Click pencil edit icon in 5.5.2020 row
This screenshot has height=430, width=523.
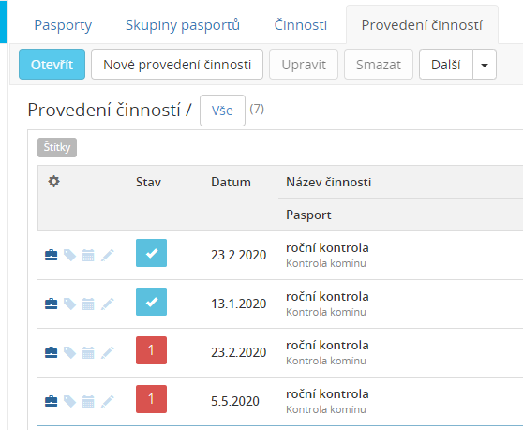click(x=108, y=401)
